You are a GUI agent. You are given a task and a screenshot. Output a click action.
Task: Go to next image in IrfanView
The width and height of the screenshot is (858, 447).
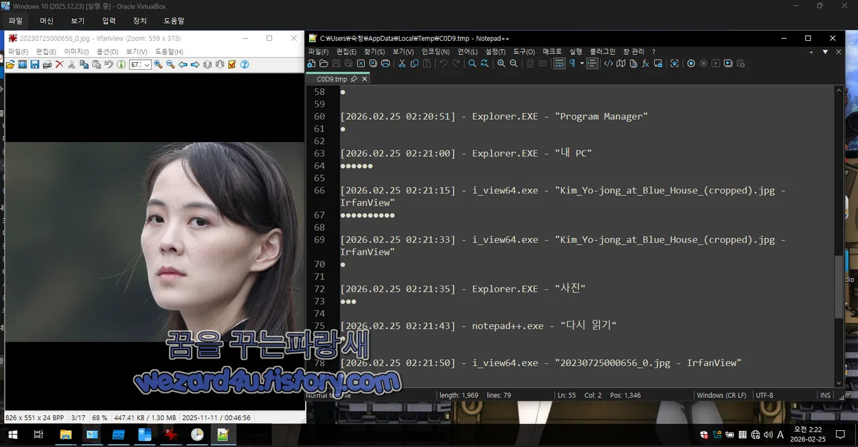[x=195, y=64]
